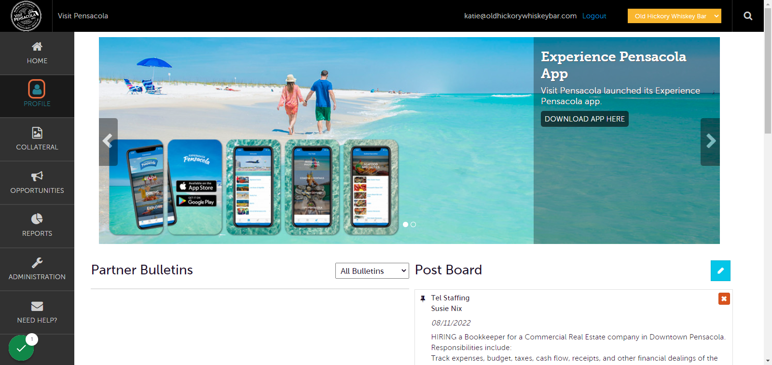772x365 pixels.
Task: Click the Susie Nix author name
Action: tap(446, 309)
